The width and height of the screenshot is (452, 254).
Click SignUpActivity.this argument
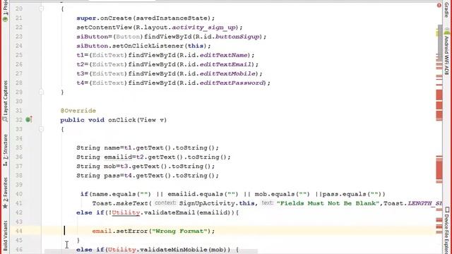pos(217,203)
